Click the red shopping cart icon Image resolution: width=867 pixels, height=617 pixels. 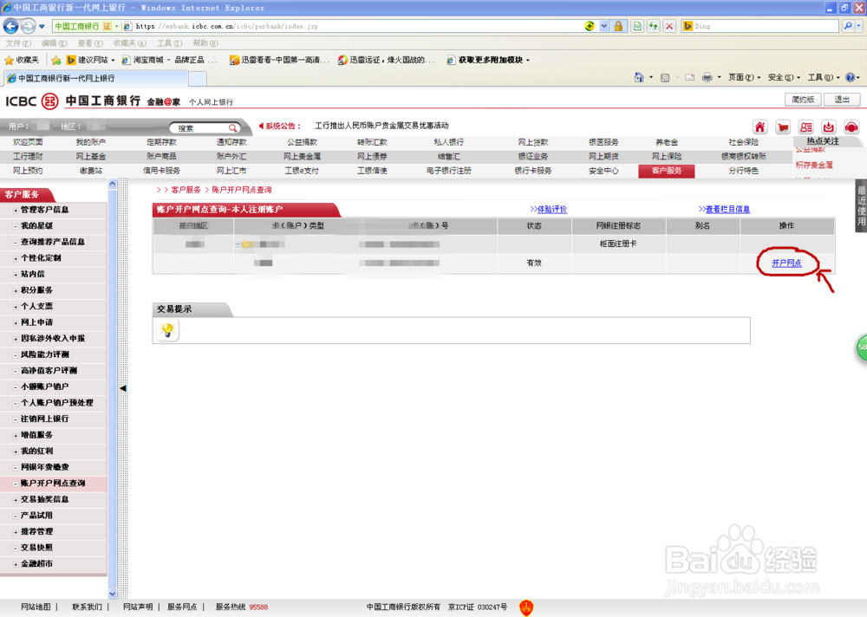783,127
